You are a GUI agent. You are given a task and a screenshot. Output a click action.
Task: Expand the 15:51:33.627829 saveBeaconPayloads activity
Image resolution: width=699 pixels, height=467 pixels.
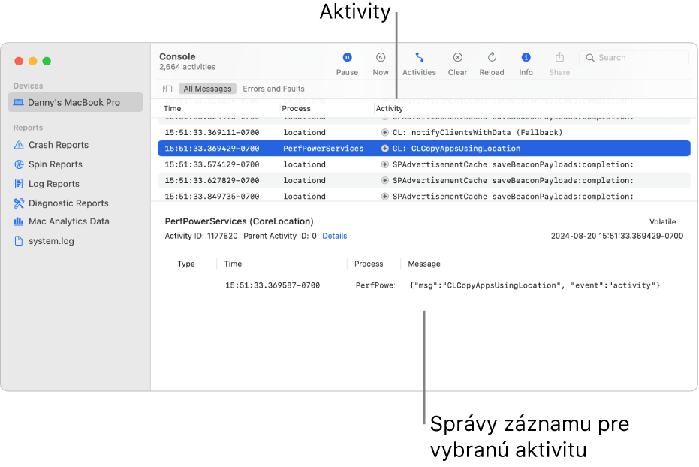click(384, 180)
